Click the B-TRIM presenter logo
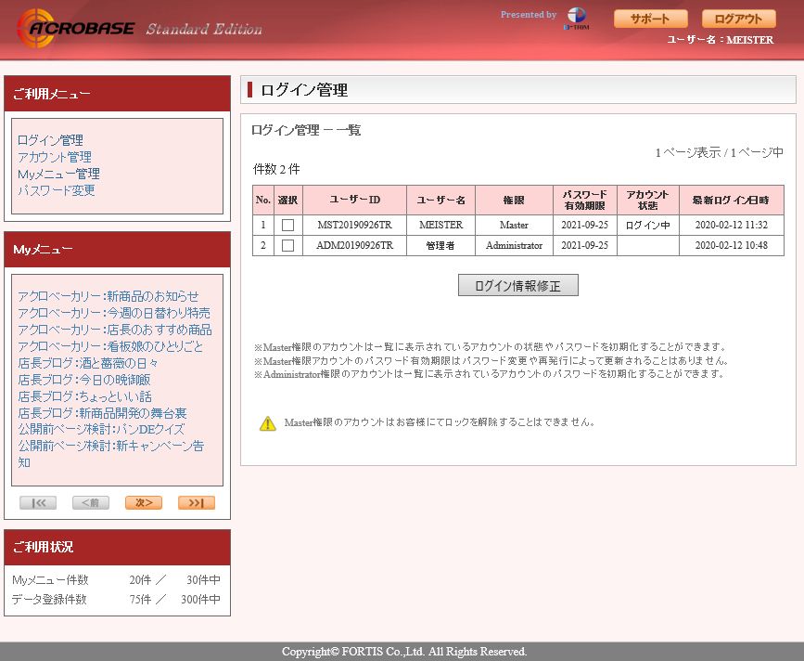804x661 pixels. pyautogui.click(x=576, y=19)
